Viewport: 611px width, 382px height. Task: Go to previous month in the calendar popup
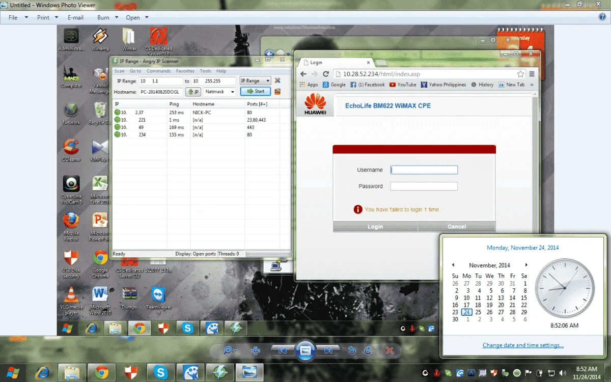(453, 265)
